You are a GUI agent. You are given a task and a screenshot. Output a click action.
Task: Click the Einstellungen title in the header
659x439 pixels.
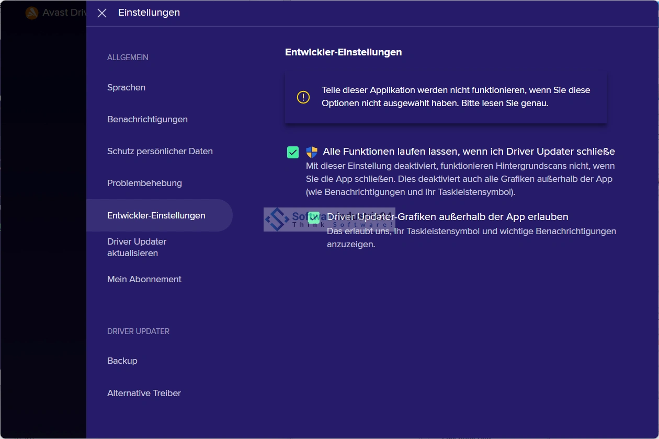point(149,13)
